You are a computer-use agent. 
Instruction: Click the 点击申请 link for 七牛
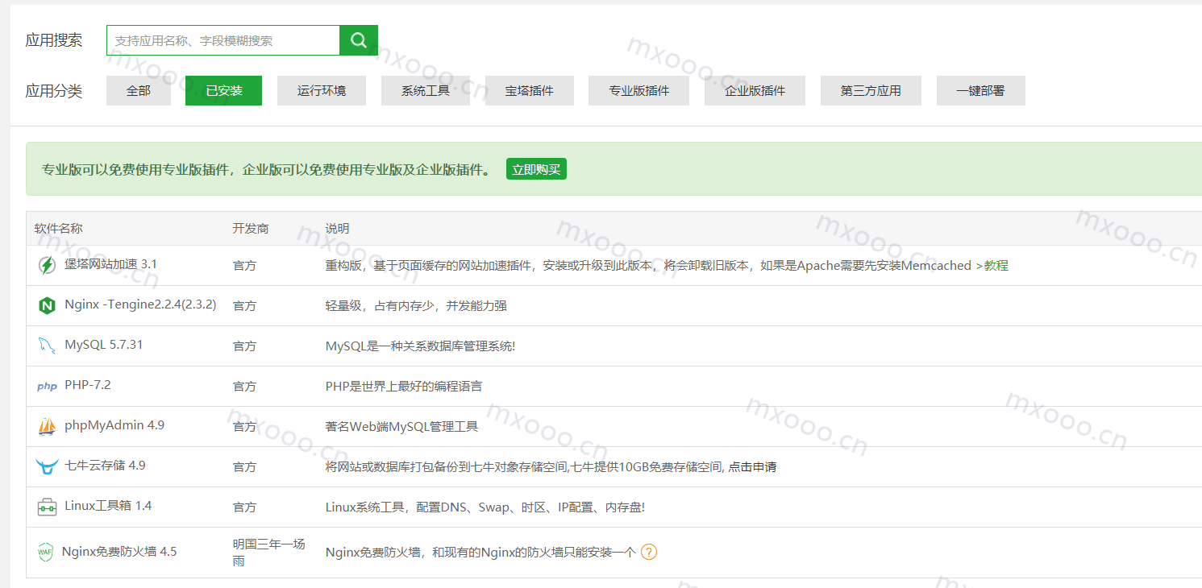[x=752, y=467]
